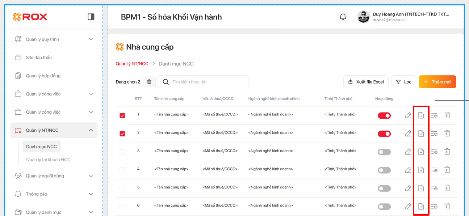The height and width of the screenshot is (216, 469).
Task: Click the user avatar picture
Action: click(x=363, y=17)
